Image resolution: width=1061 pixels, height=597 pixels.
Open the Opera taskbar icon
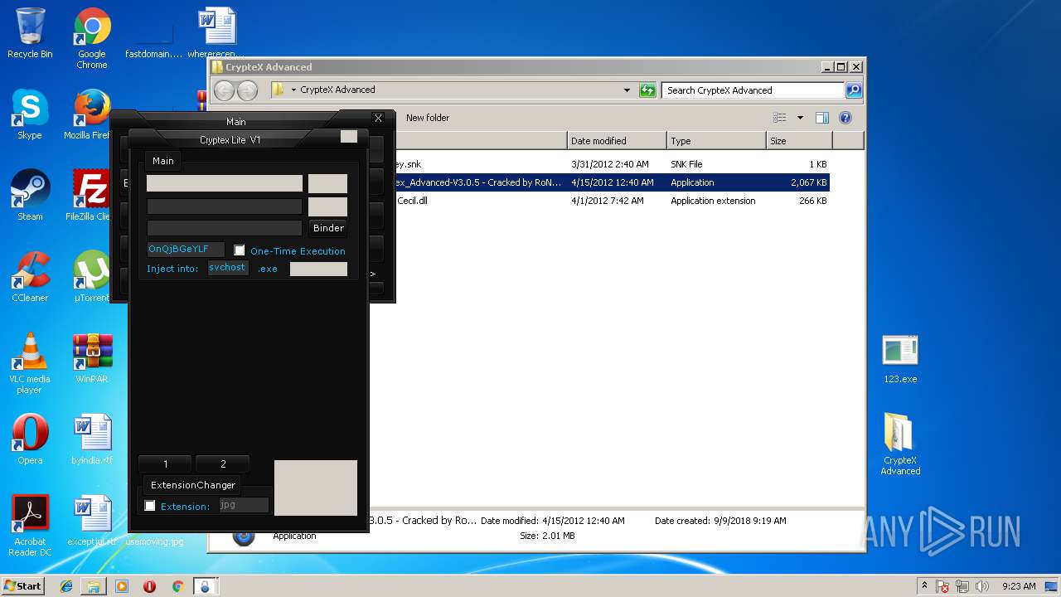(149, 586)
